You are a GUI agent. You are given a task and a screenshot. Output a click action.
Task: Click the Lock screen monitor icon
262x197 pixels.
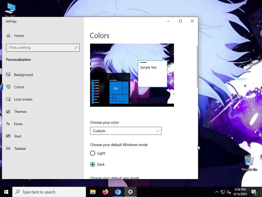click(x=8, y=99)
